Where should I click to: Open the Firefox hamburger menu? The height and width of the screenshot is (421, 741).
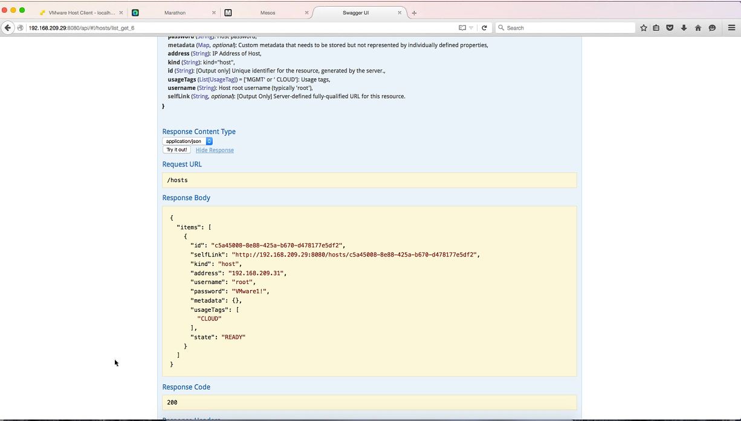731,28
